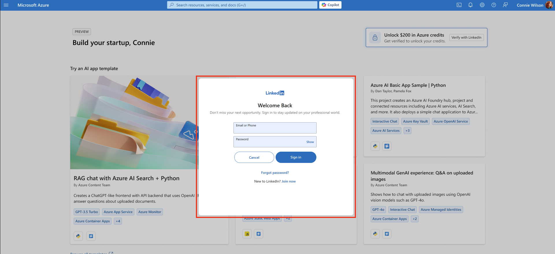Open the Azure portal hamburger menu

6,5
